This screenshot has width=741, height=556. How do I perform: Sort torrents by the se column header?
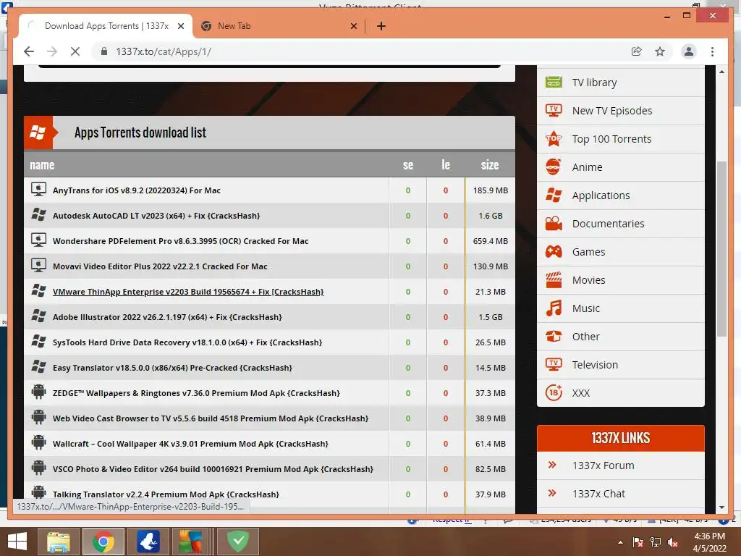(408, 165)
